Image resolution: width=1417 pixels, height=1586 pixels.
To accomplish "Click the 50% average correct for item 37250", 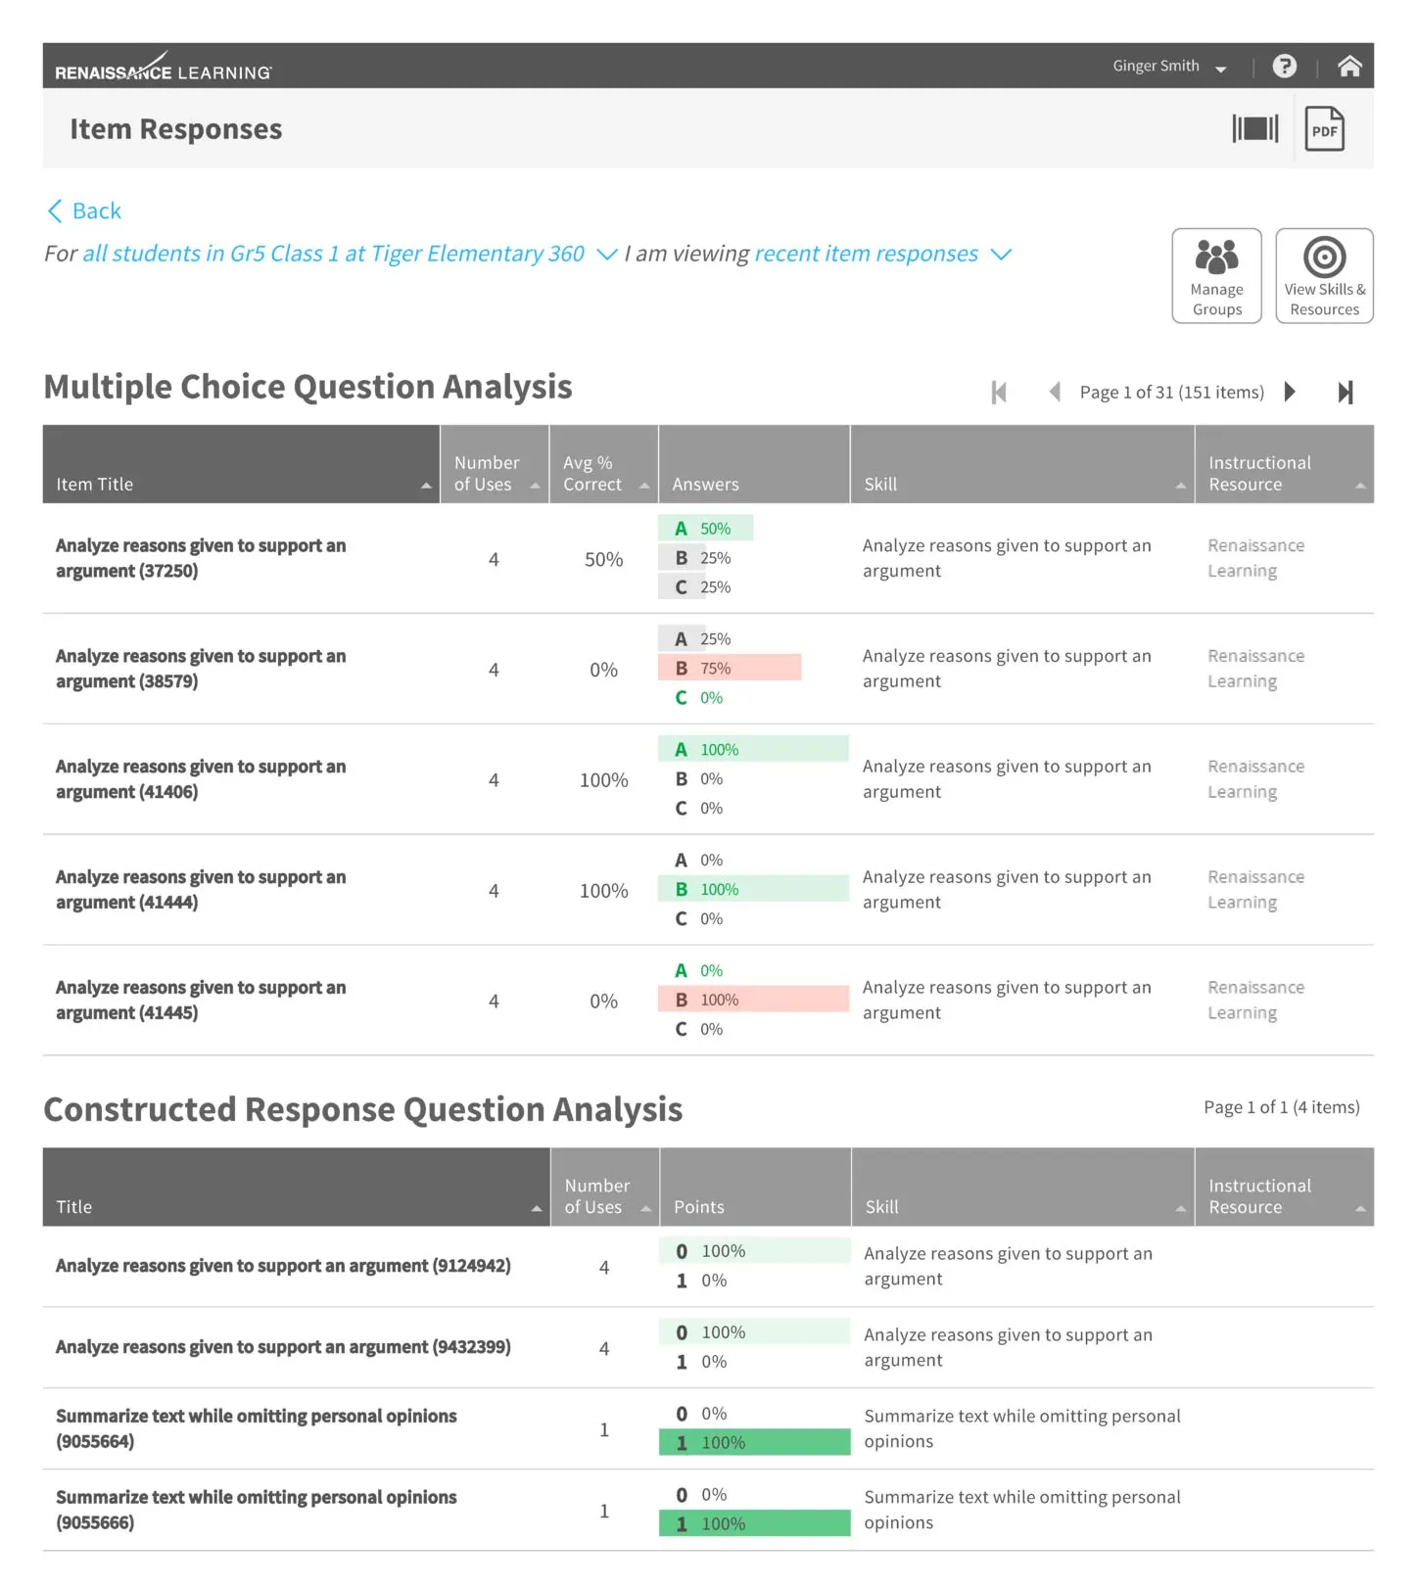I will click(x=603, y=560).
